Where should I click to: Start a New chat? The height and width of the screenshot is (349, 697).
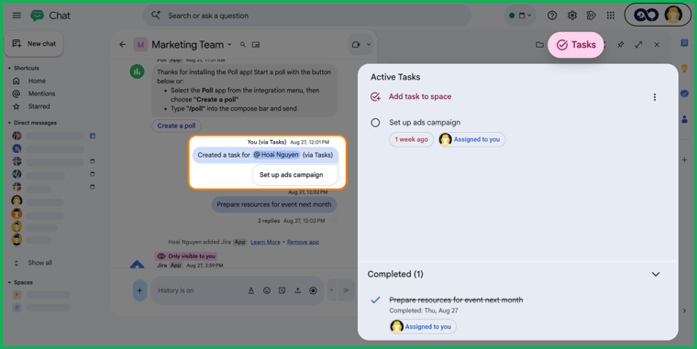tap(34, 44)
